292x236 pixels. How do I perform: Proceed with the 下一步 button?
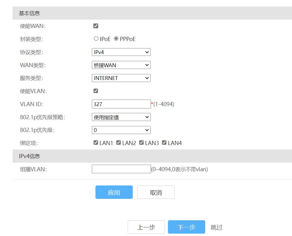[x=186, y=227]
